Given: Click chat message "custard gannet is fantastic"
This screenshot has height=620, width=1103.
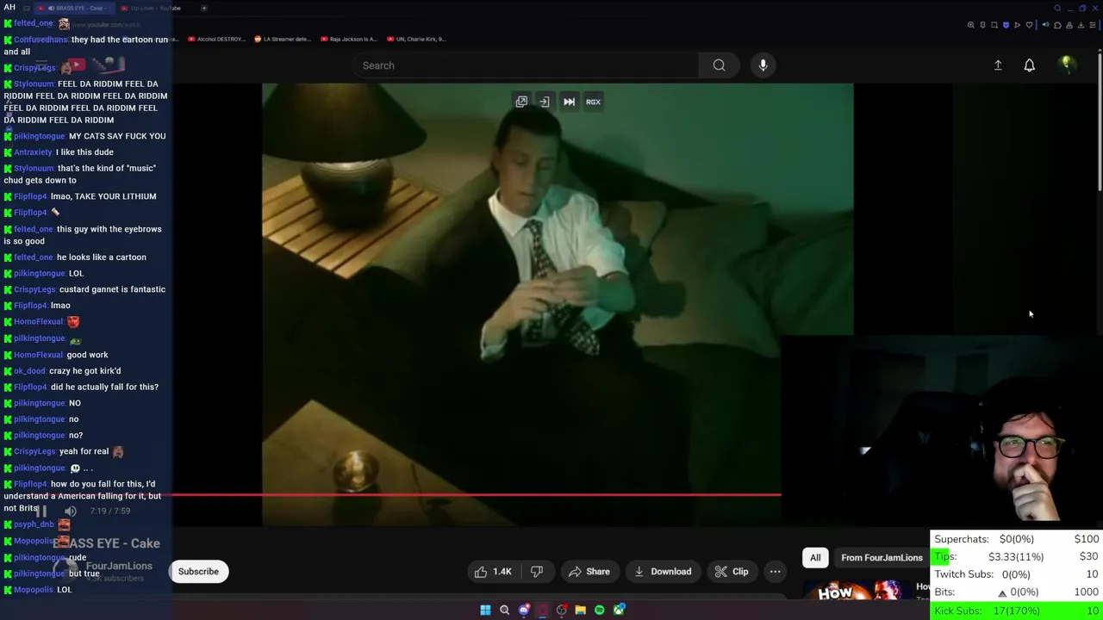Looking at the screenshot, I should 112,289.
